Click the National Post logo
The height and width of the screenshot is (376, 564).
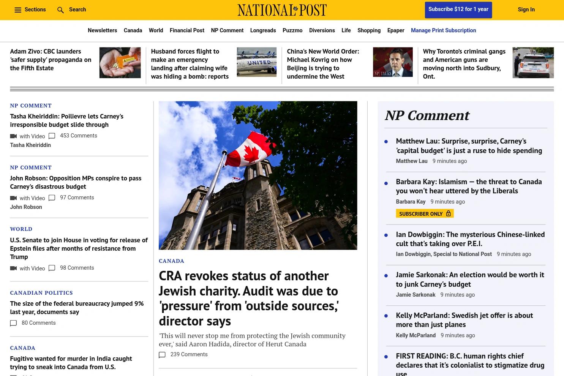[x=282, y=10]
